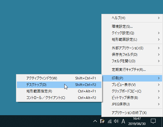Click アプリケーションの終了(X) to exit
This screenshot has height=127, width=163.
132,113
